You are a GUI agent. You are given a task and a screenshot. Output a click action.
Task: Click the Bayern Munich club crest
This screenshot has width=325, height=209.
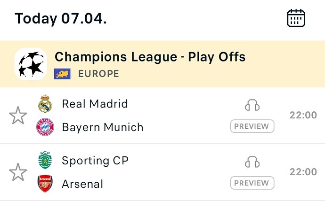coord(45,127)
